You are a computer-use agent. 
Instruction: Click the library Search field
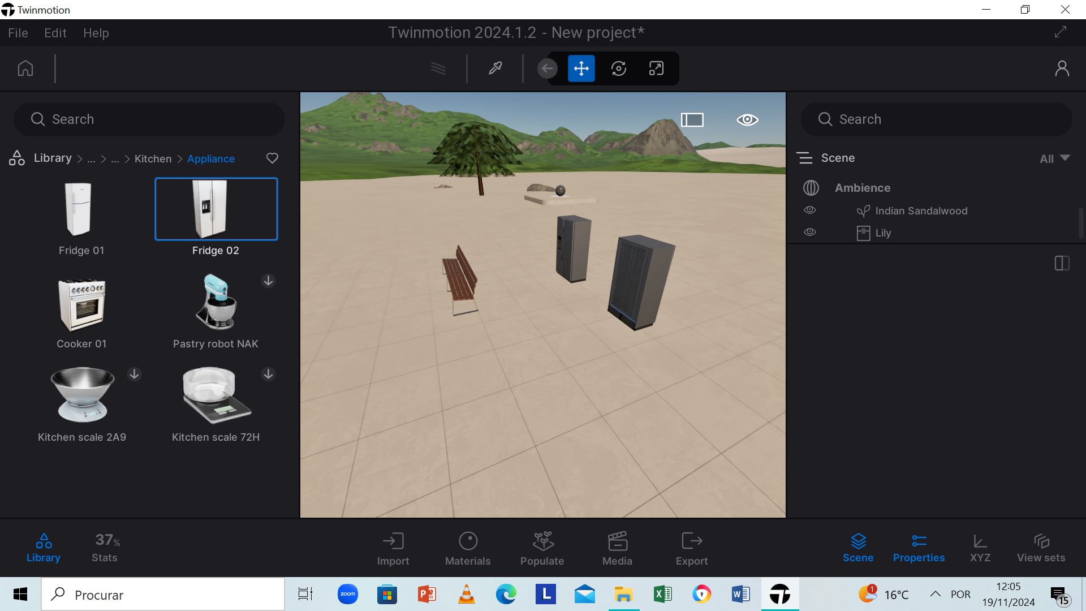tap(149, 119)
